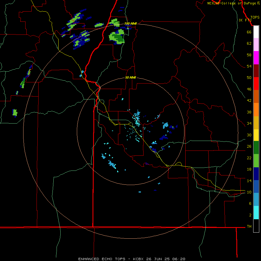Select the 42 value on the legend scale
261x261 pixels.
(x=249, y=100)
